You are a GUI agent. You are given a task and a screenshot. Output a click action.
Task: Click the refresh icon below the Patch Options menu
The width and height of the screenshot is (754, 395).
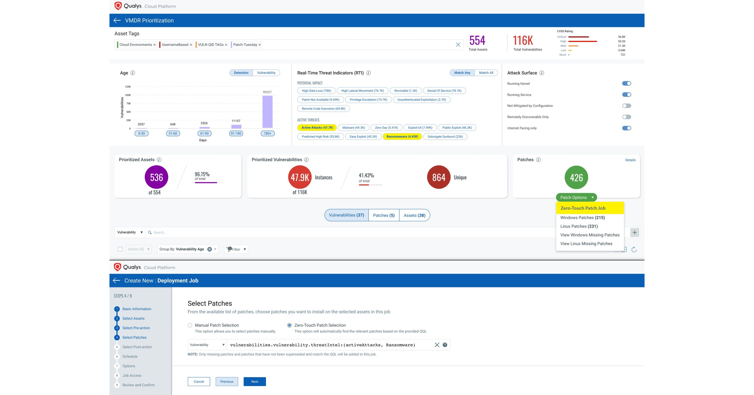click(634, 249)
